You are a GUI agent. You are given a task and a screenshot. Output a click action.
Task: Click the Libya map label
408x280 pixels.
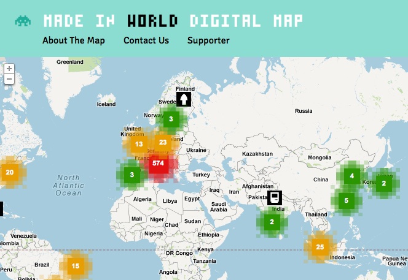point(170,201)
